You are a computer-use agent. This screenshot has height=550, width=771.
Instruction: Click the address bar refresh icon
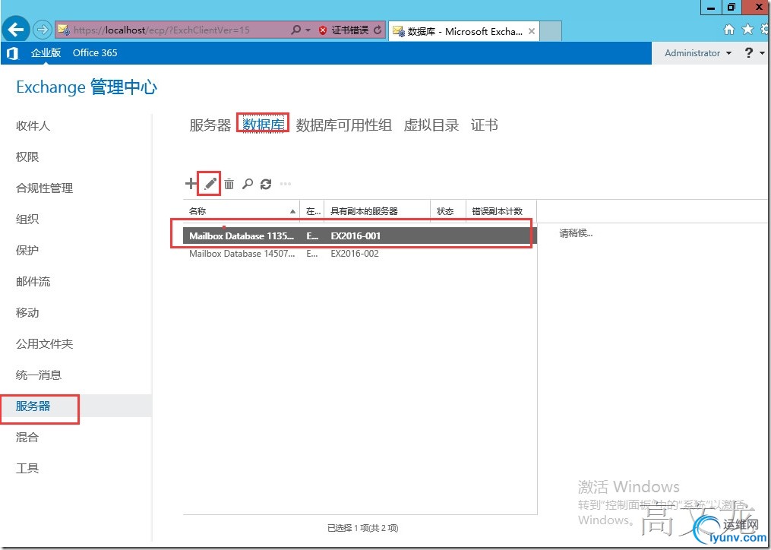click(x=378, y=30)
